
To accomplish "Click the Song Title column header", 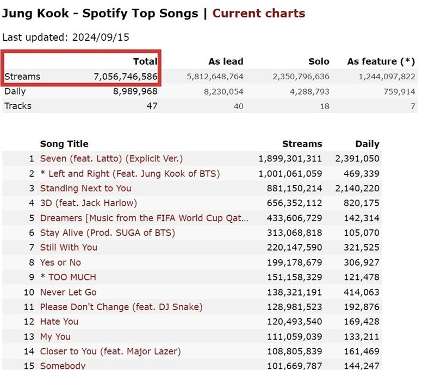I will coord(64,144).
